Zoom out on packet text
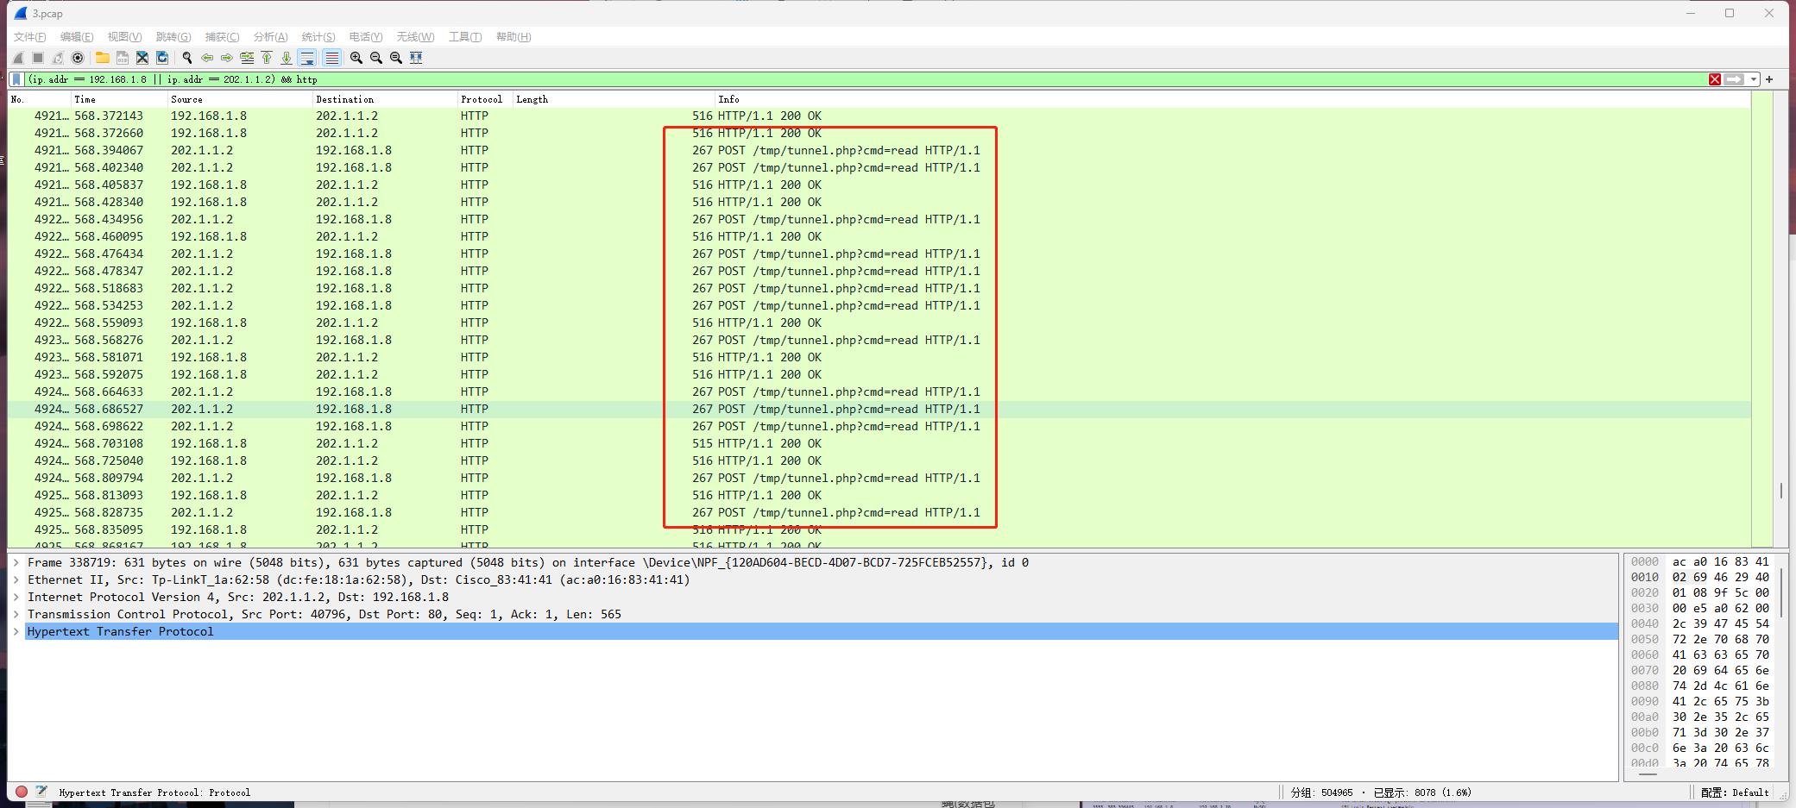 375,58
